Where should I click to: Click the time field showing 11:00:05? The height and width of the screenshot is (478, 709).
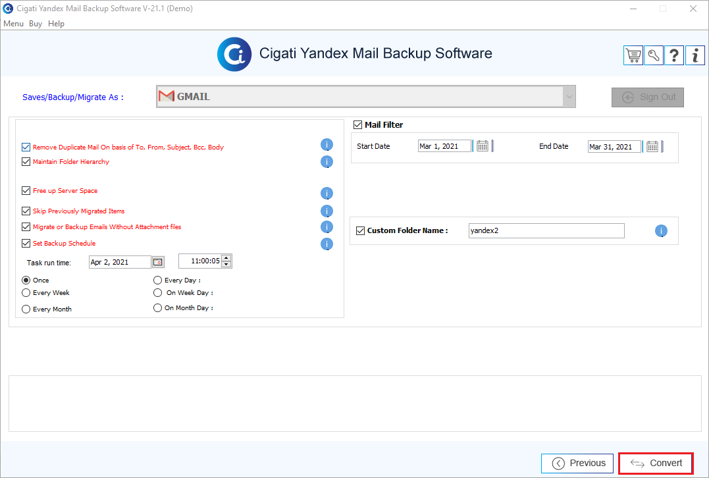tap(200, 261)
